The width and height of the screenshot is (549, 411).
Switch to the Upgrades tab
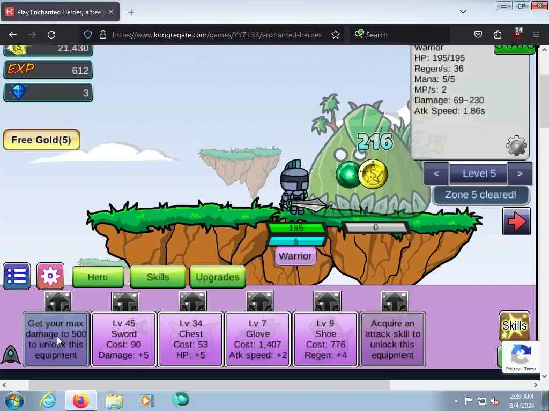218,277
